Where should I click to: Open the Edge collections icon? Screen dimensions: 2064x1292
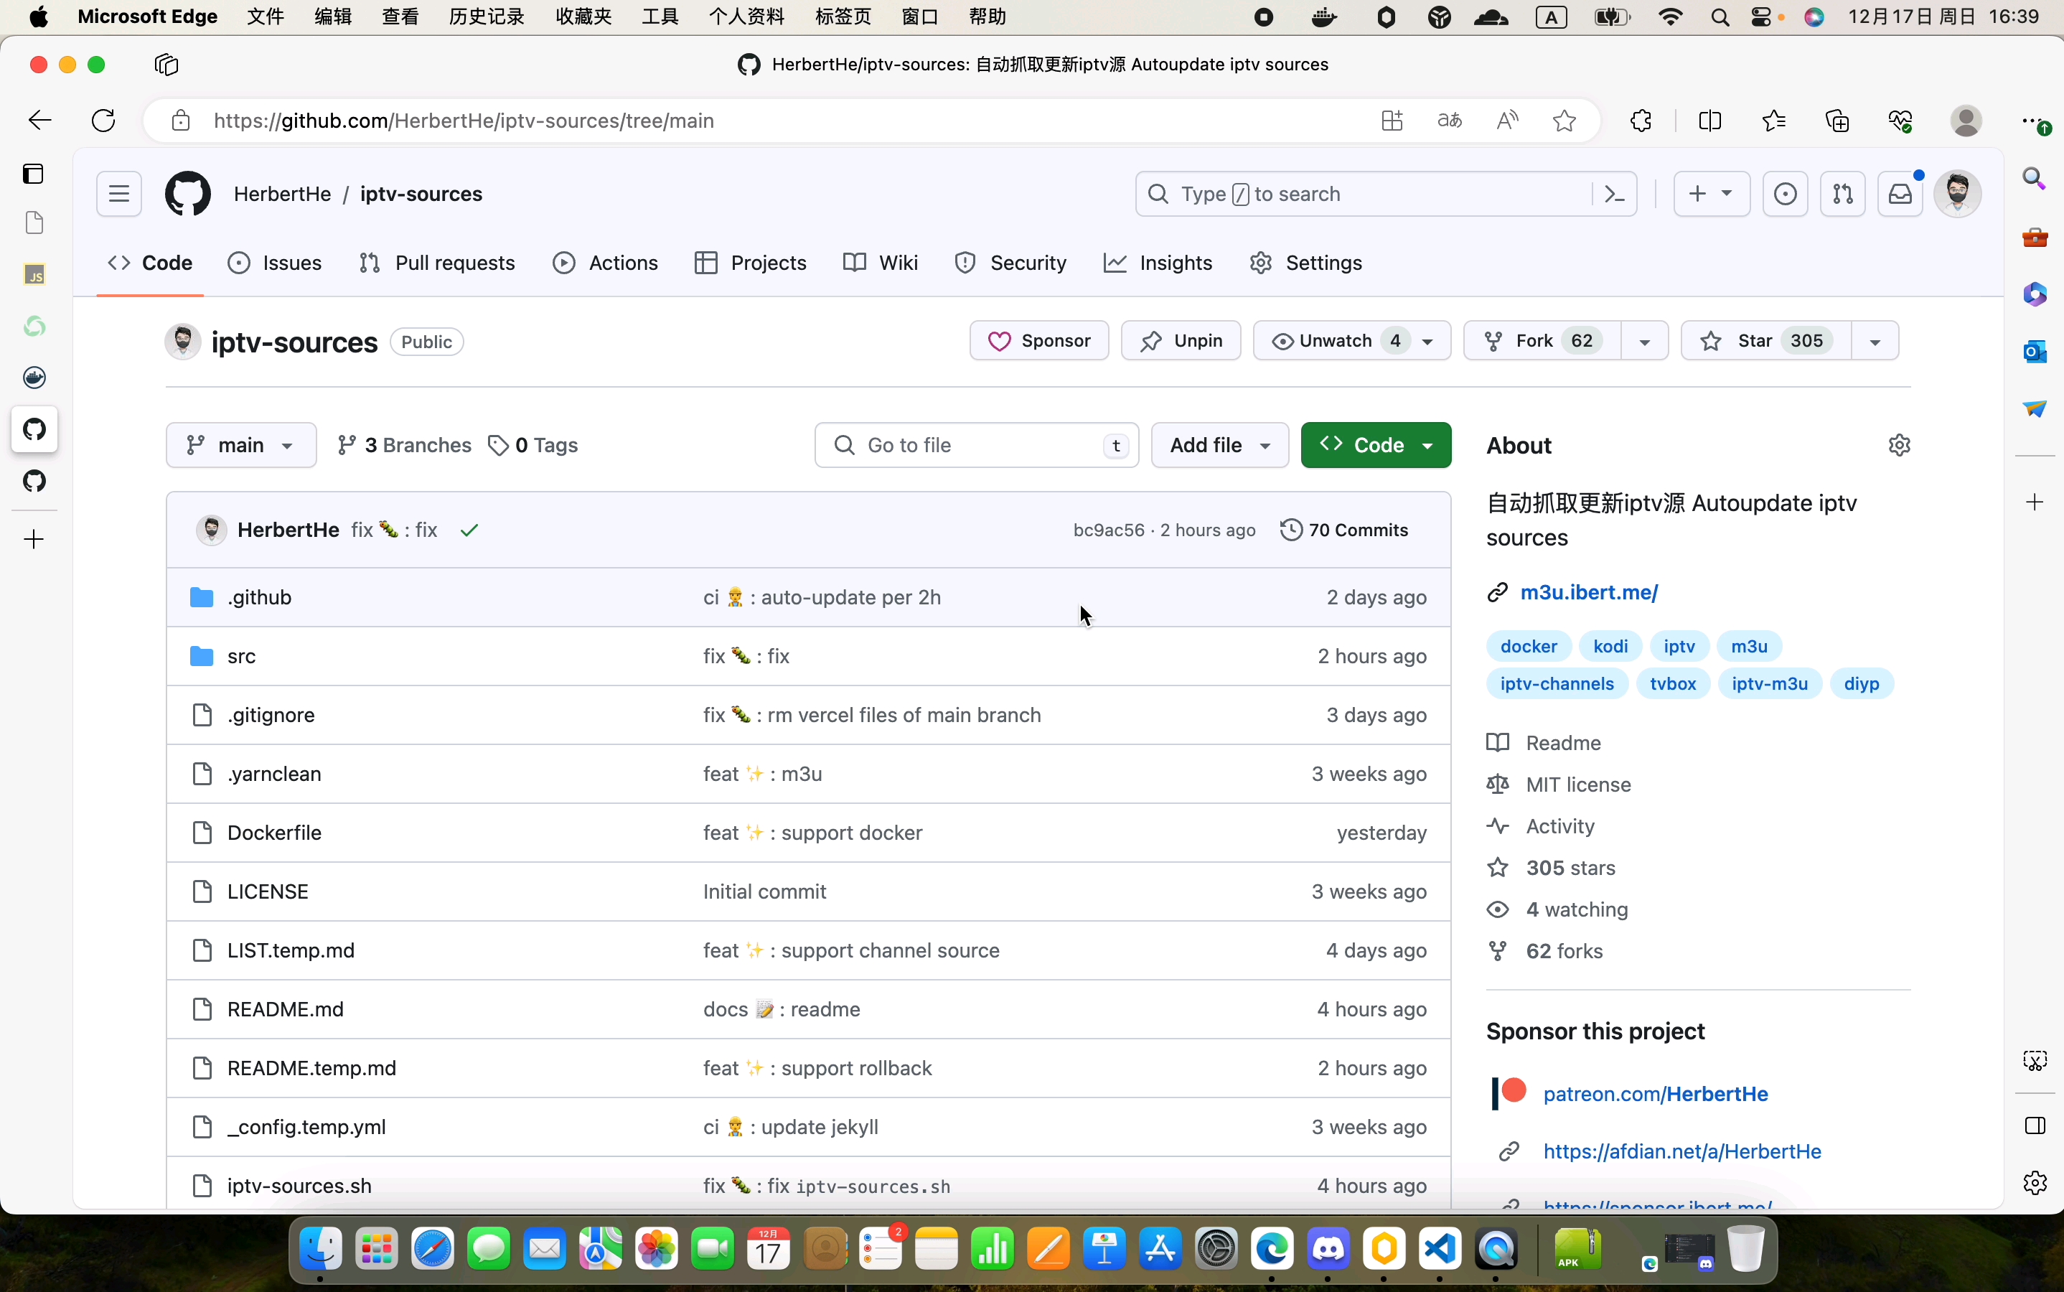point(1837,121)
